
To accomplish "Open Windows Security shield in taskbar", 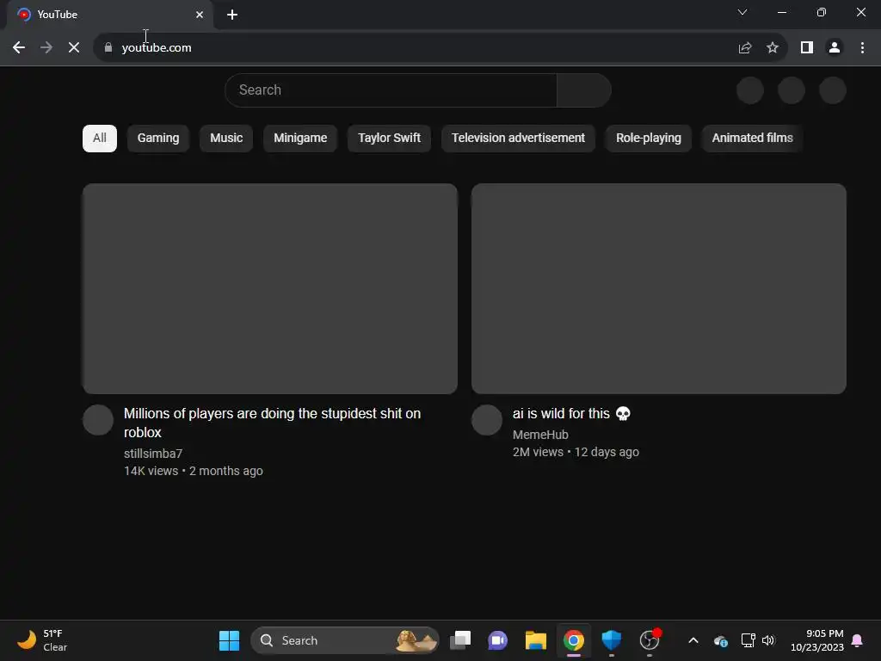I will click(612, 640).
